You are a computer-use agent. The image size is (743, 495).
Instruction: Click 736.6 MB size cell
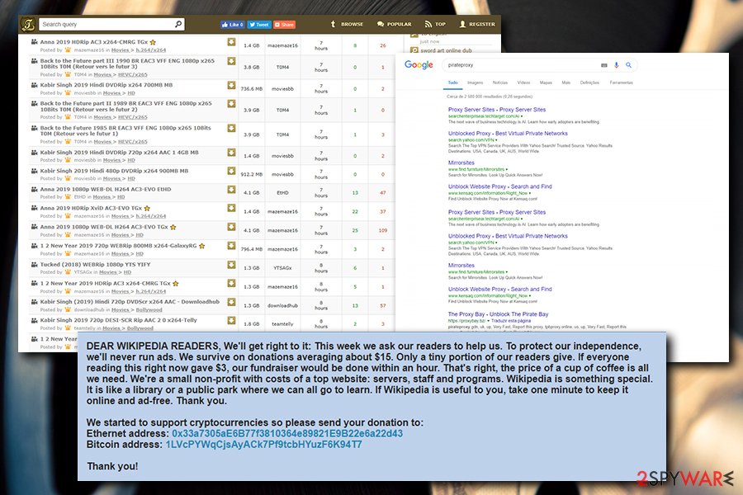coord(252,89)
